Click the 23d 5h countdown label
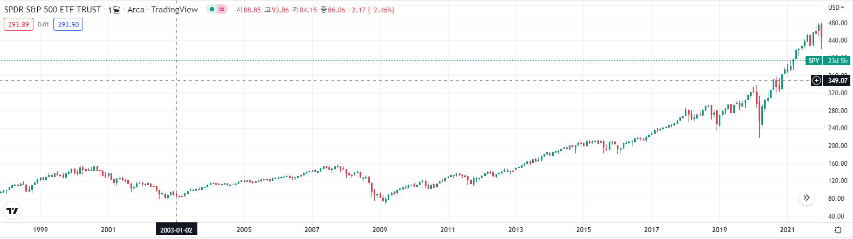The image size is (853, 239). (837, 61)
